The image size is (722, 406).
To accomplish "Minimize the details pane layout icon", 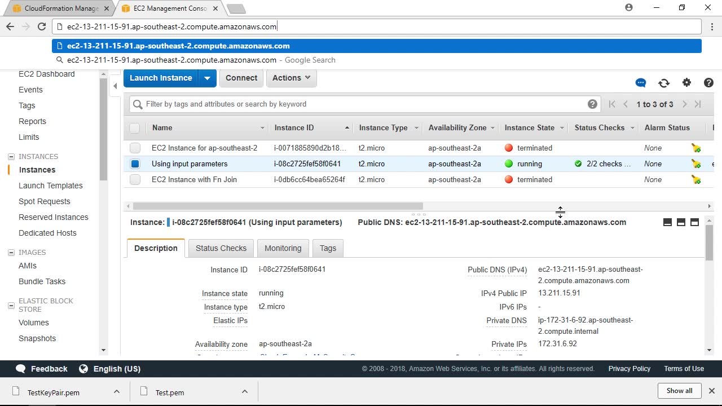I will pyautogui.click(x=667, y=222).
